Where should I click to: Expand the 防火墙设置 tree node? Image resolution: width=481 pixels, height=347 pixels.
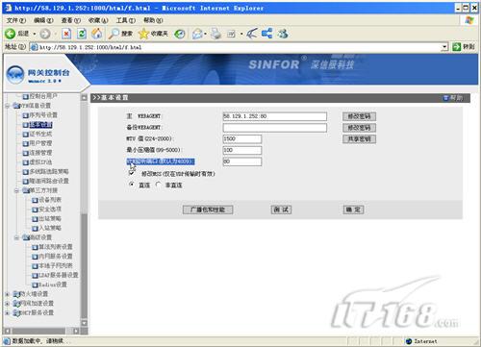7,294
